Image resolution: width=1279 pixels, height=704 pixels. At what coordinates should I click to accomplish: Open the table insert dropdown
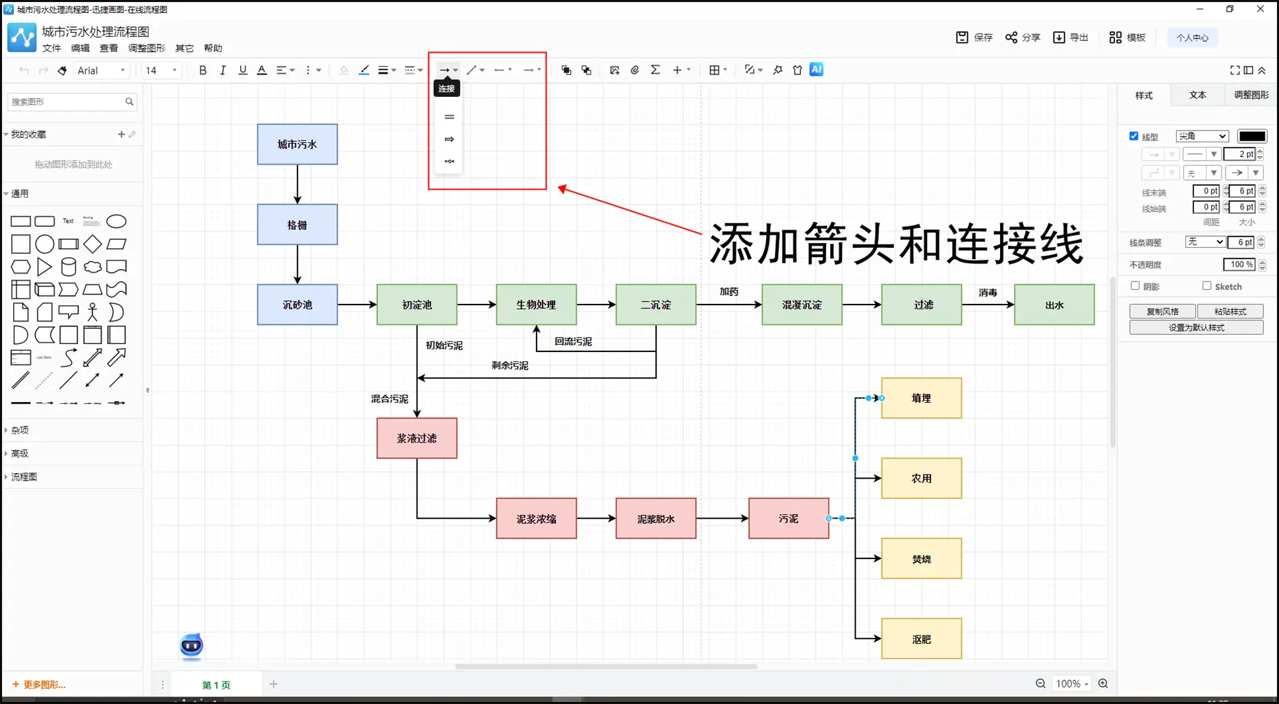(718, 70)
